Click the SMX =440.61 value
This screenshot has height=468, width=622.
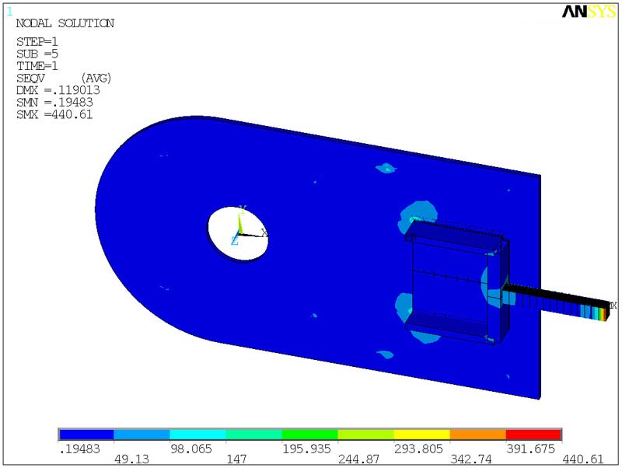pyautogui.click(x=54, y=114)
